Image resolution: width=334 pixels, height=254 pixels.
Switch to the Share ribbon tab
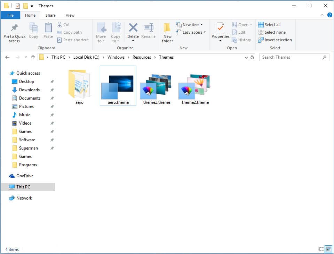[50, 15]
